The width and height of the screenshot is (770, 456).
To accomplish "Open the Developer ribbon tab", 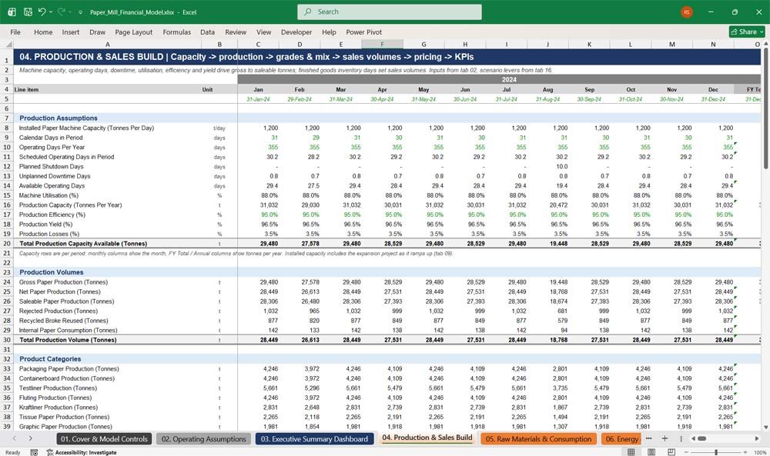I will [x=296, y=32].
